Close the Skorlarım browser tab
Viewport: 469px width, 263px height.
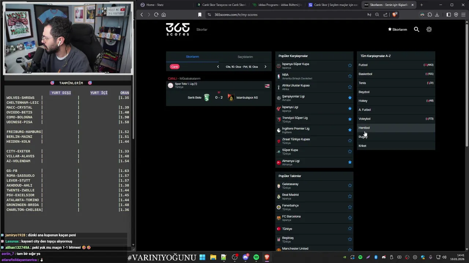[x=413, y=5]
